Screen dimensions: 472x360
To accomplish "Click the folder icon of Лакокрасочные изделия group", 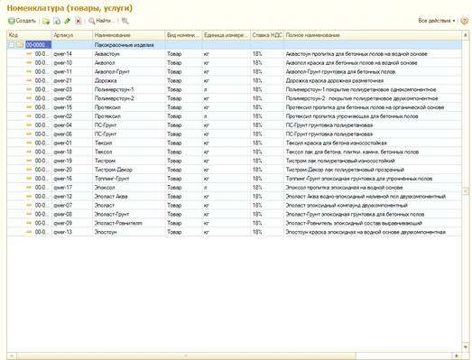I will click(20, 45).
